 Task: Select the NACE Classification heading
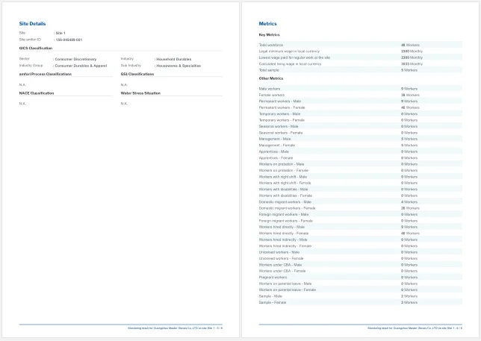37,93
